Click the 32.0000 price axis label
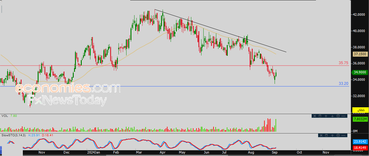The height and width of the screenshot is (156, 369). click(x=359, y=96)
